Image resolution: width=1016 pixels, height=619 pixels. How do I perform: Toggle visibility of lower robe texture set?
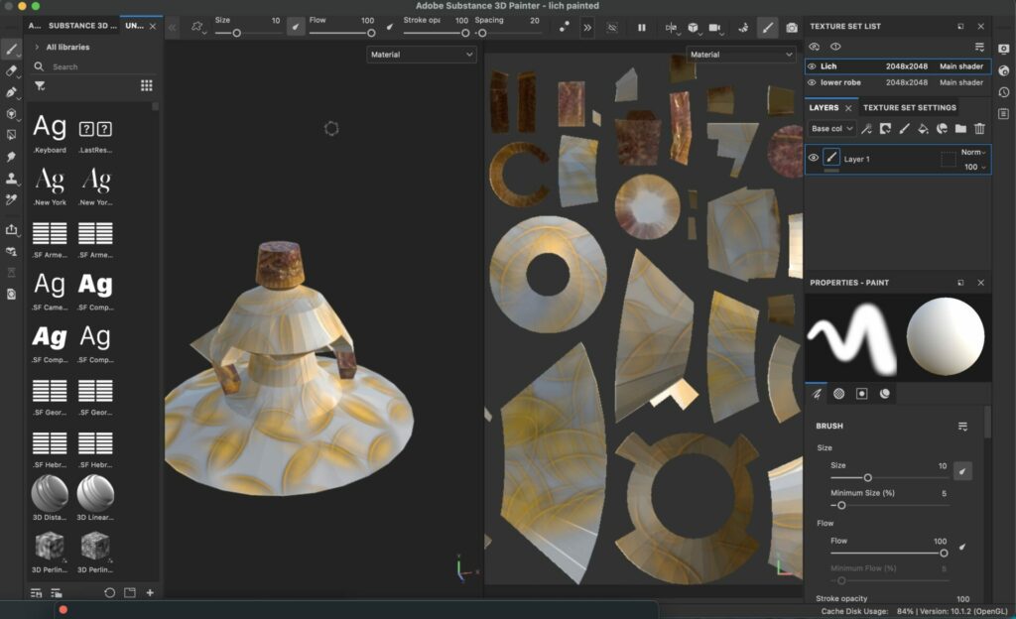[813, 82]
